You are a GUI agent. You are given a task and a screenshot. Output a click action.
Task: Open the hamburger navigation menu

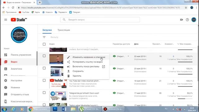(x=6, y=20)
